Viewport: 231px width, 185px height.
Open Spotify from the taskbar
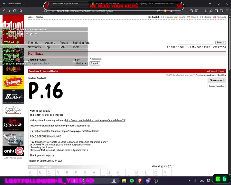click(x=132, y=181)
